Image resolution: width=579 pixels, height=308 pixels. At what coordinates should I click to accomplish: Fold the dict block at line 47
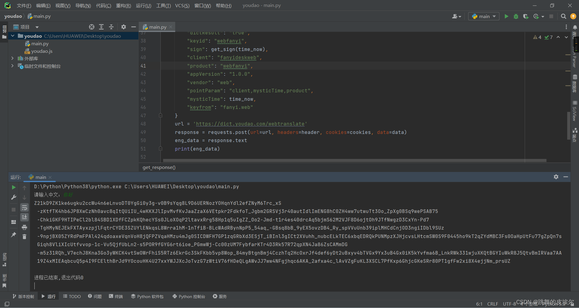[x=160, y=116]
